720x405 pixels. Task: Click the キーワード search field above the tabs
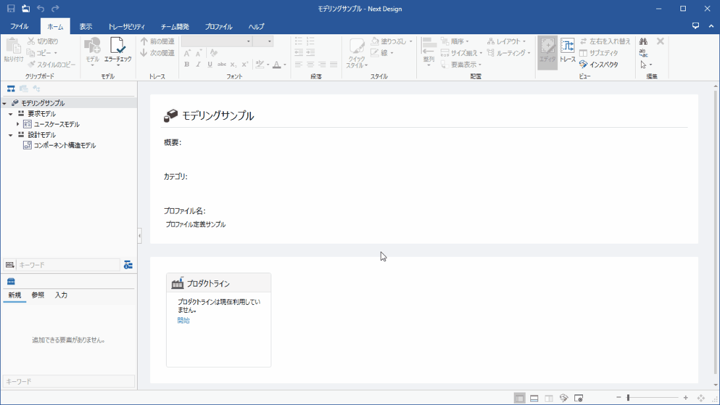click(x=67, y=265)
